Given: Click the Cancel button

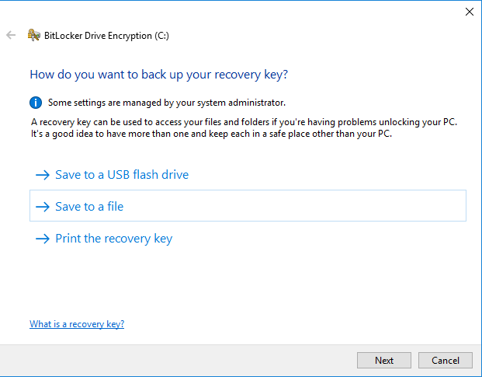Looking at the screenshot, I should [x=445, y=361].
